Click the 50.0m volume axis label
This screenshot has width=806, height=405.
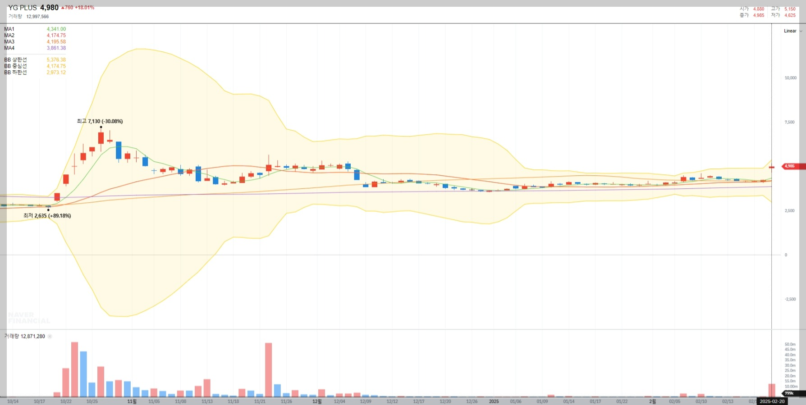coord(790,345)
